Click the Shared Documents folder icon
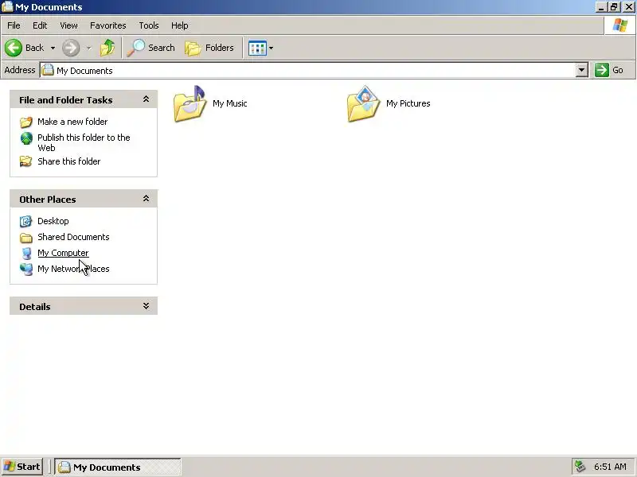The height and width of the screenshot is (477, 637). click(x=26, y=237)
